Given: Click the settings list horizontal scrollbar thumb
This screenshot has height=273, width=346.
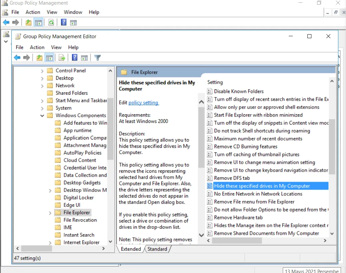Looking at the screenshot, I should (237, 240).
